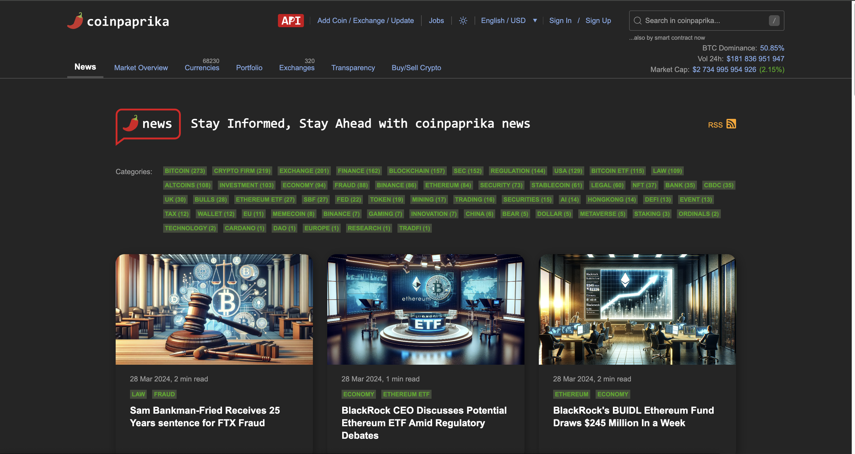This screenshot has width=855, height=454.
Task: Open the BlackRock trading floor thumbnail
Action: click(x=637, y=309)
